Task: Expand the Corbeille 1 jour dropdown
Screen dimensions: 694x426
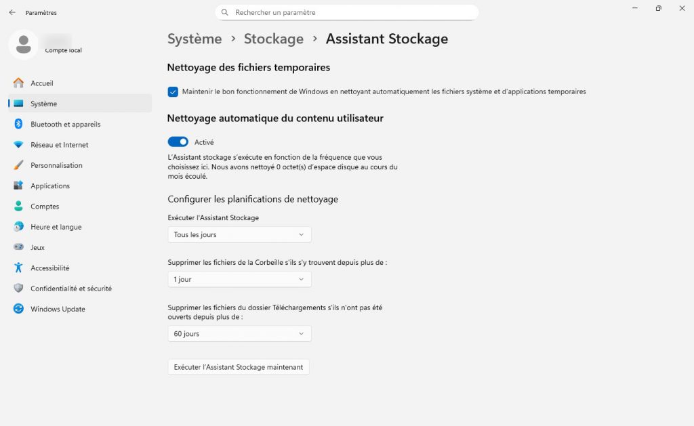Action: [x=239, y=279]
